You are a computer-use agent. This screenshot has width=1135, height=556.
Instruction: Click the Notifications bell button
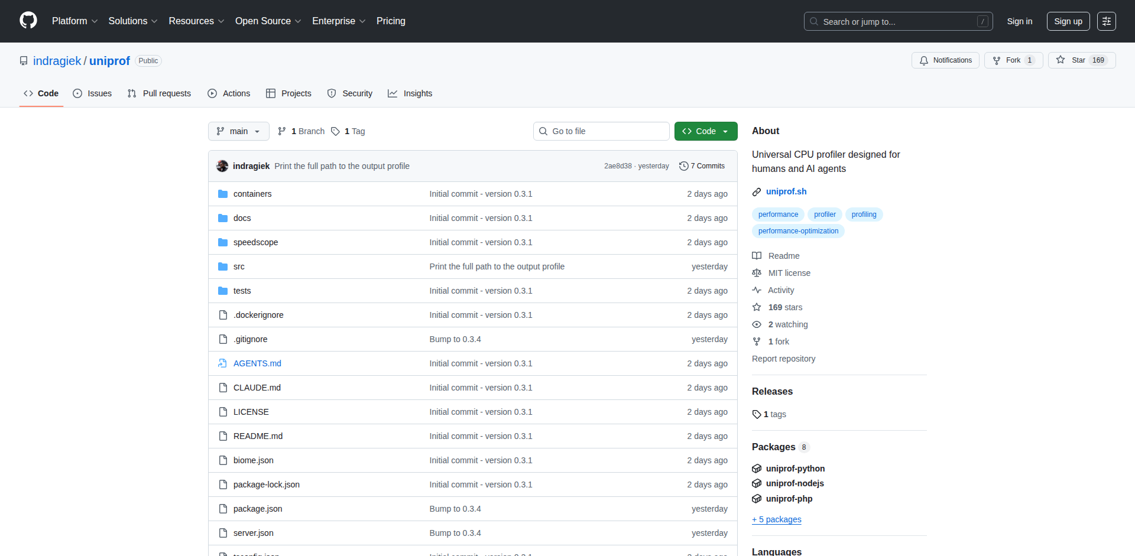(x=945, y=60)
